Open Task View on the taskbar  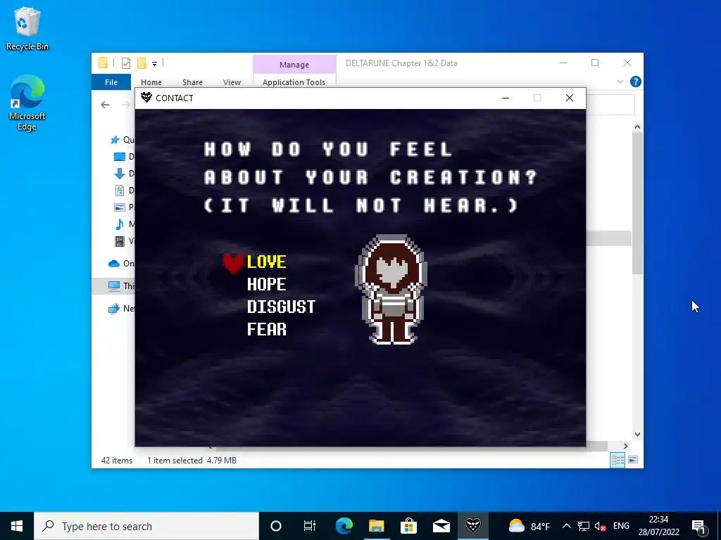point(310,526)
